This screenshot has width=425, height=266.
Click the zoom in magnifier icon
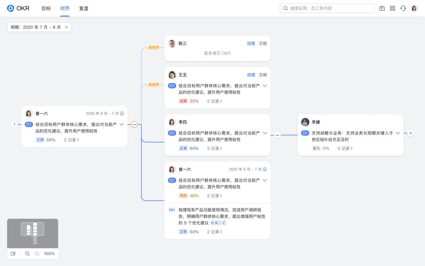click(37, 254)
